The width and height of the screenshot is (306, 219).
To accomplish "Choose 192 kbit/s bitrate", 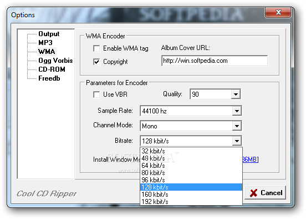I will coord(191,202).
